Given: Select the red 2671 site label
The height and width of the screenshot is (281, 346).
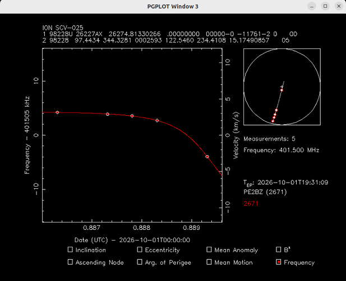Looking at the screenshot, I should [251, 203].
